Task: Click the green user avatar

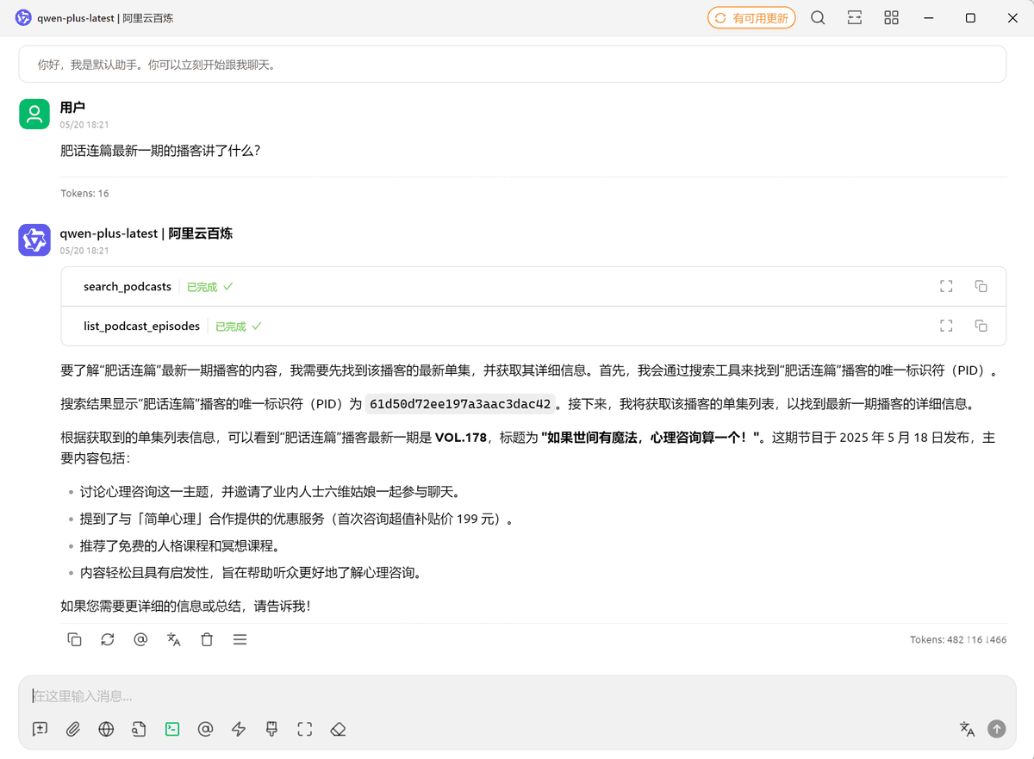Action: (34, 114)
